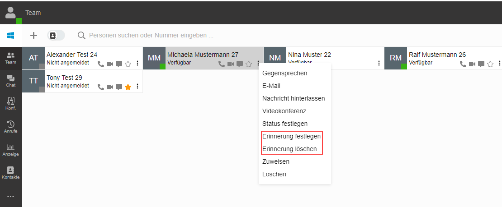Select Erinnerung festlegen menu entry

click(291, 136)
